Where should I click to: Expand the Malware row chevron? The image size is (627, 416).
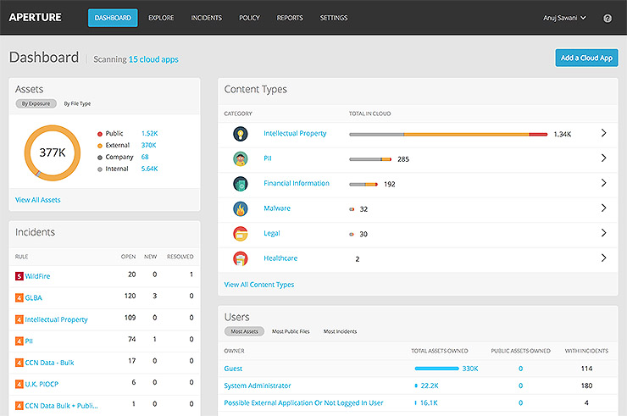tap(603, 208)
